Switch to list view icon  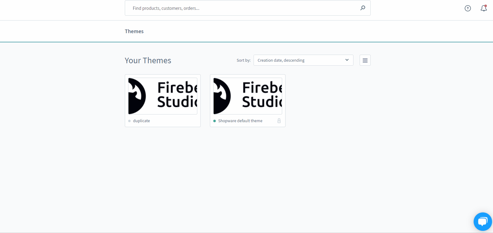tap(365, 60)
